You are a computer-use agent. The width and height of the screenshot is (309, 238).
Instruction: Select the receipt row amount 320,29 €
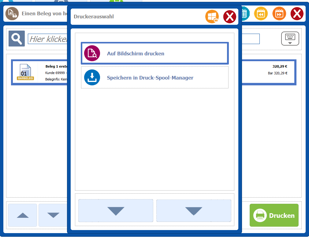point(280,66)
